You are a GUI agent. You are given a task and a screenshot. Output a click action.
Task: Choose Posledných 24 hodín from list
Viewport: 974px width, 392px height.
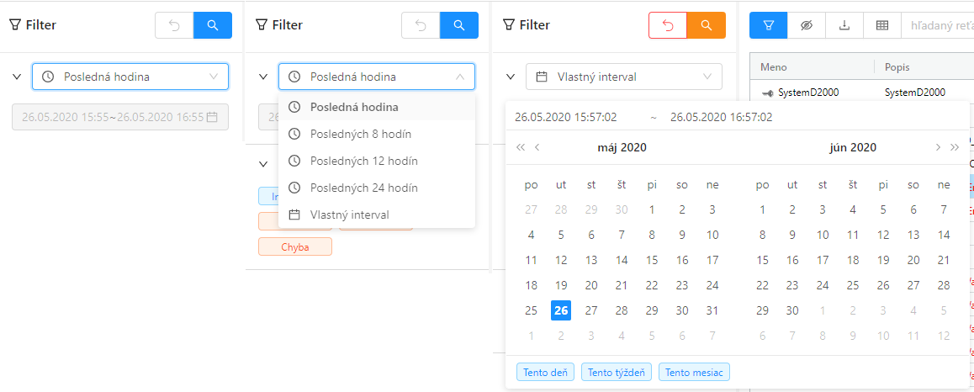[363, 188]
